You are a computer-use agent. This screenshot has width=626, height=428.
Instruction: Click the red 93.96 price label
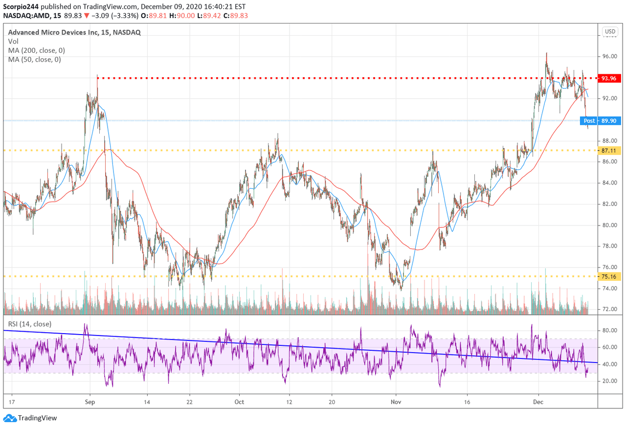point(610,78)
